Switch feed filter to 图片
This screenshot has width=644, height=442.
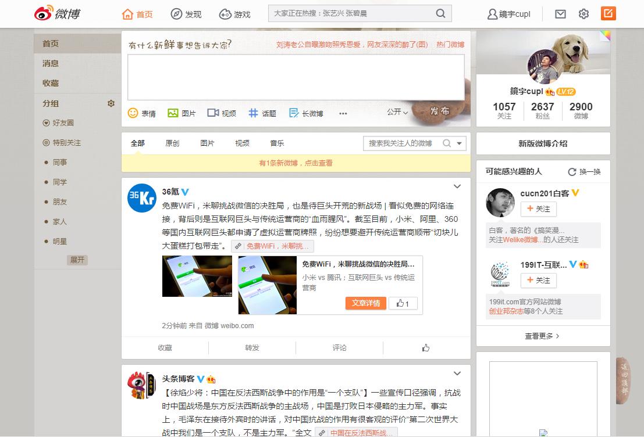[x=208, y=143]
